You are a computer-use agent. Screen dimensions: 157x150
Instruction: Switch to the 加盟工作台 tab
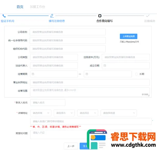pyautogui.click(x=37, y=7)
